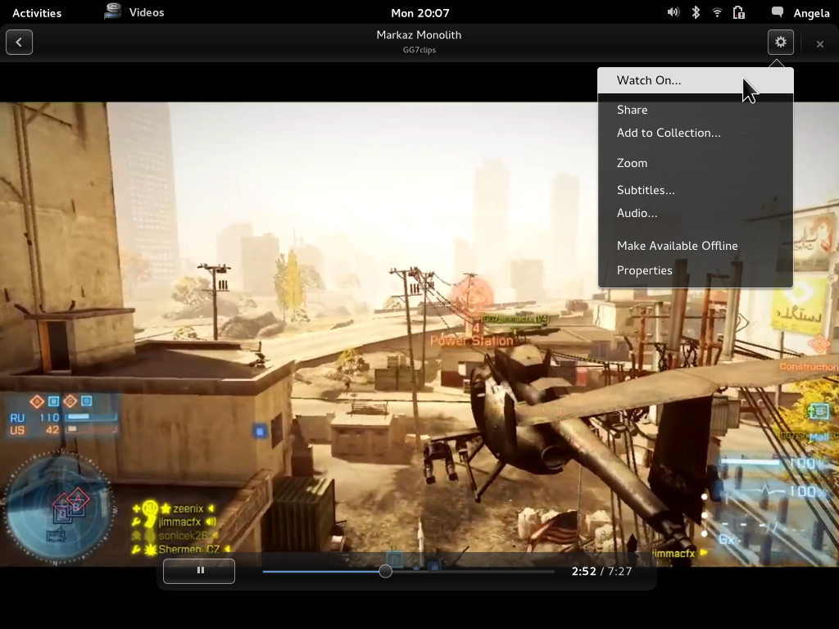Open the gear settings menu button

click(x=780, y=42)
